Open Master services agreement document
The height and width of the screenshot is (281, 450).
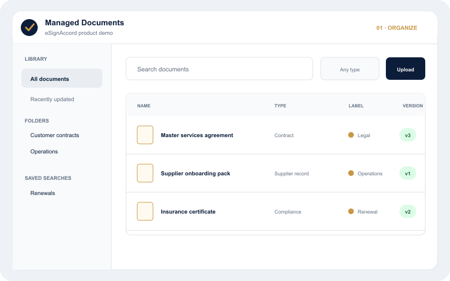click(x=197, y=135)
